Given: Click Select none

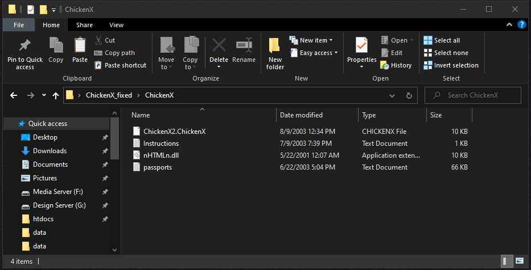Looking at the screenshot, I should pos(446,53).
